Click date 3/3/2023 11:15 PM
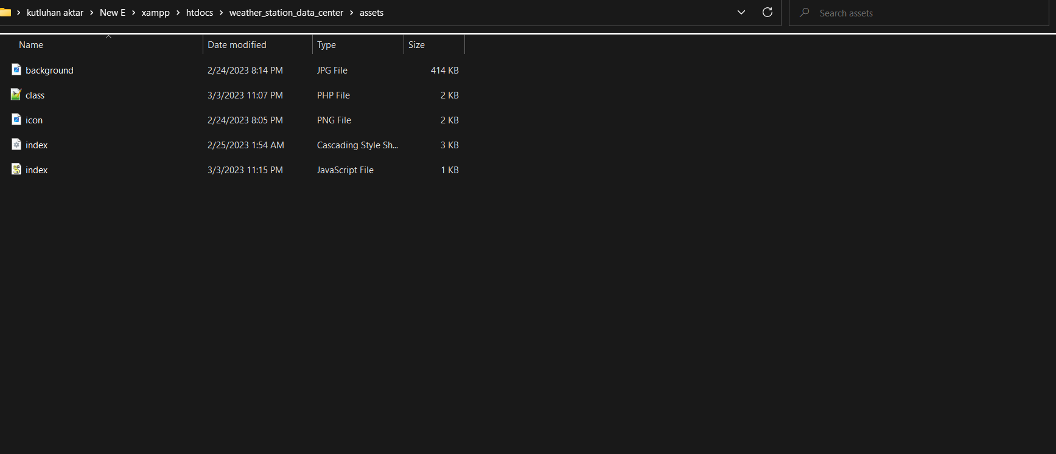Viewport: 1056px width, 454px height. pyautogui.click(x=245, y=170)
